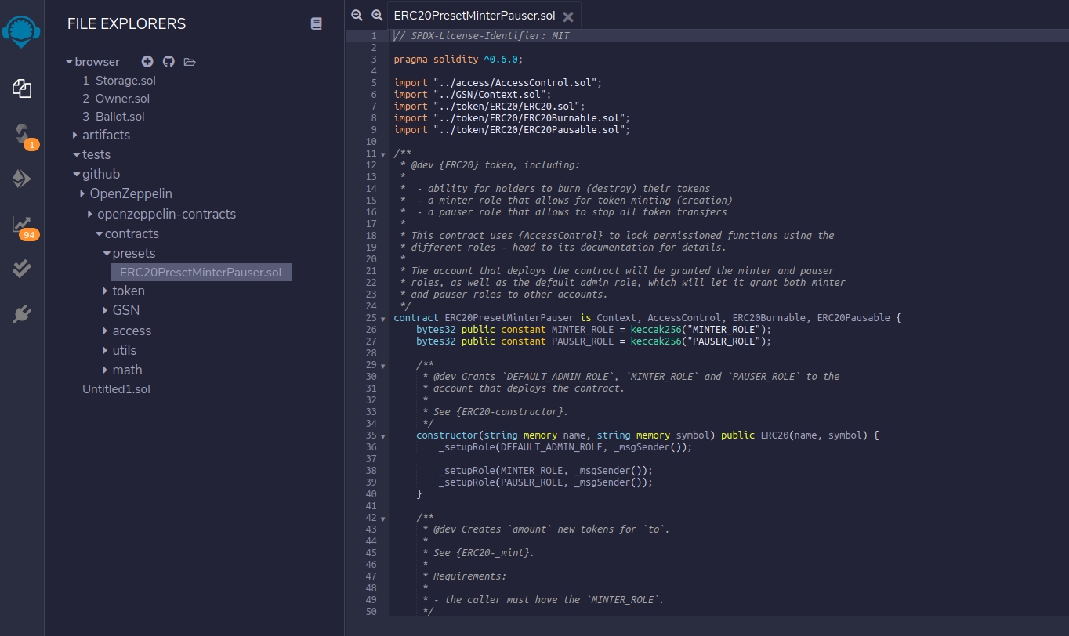
Task: Expand the token folder
Action: point(128,291)
